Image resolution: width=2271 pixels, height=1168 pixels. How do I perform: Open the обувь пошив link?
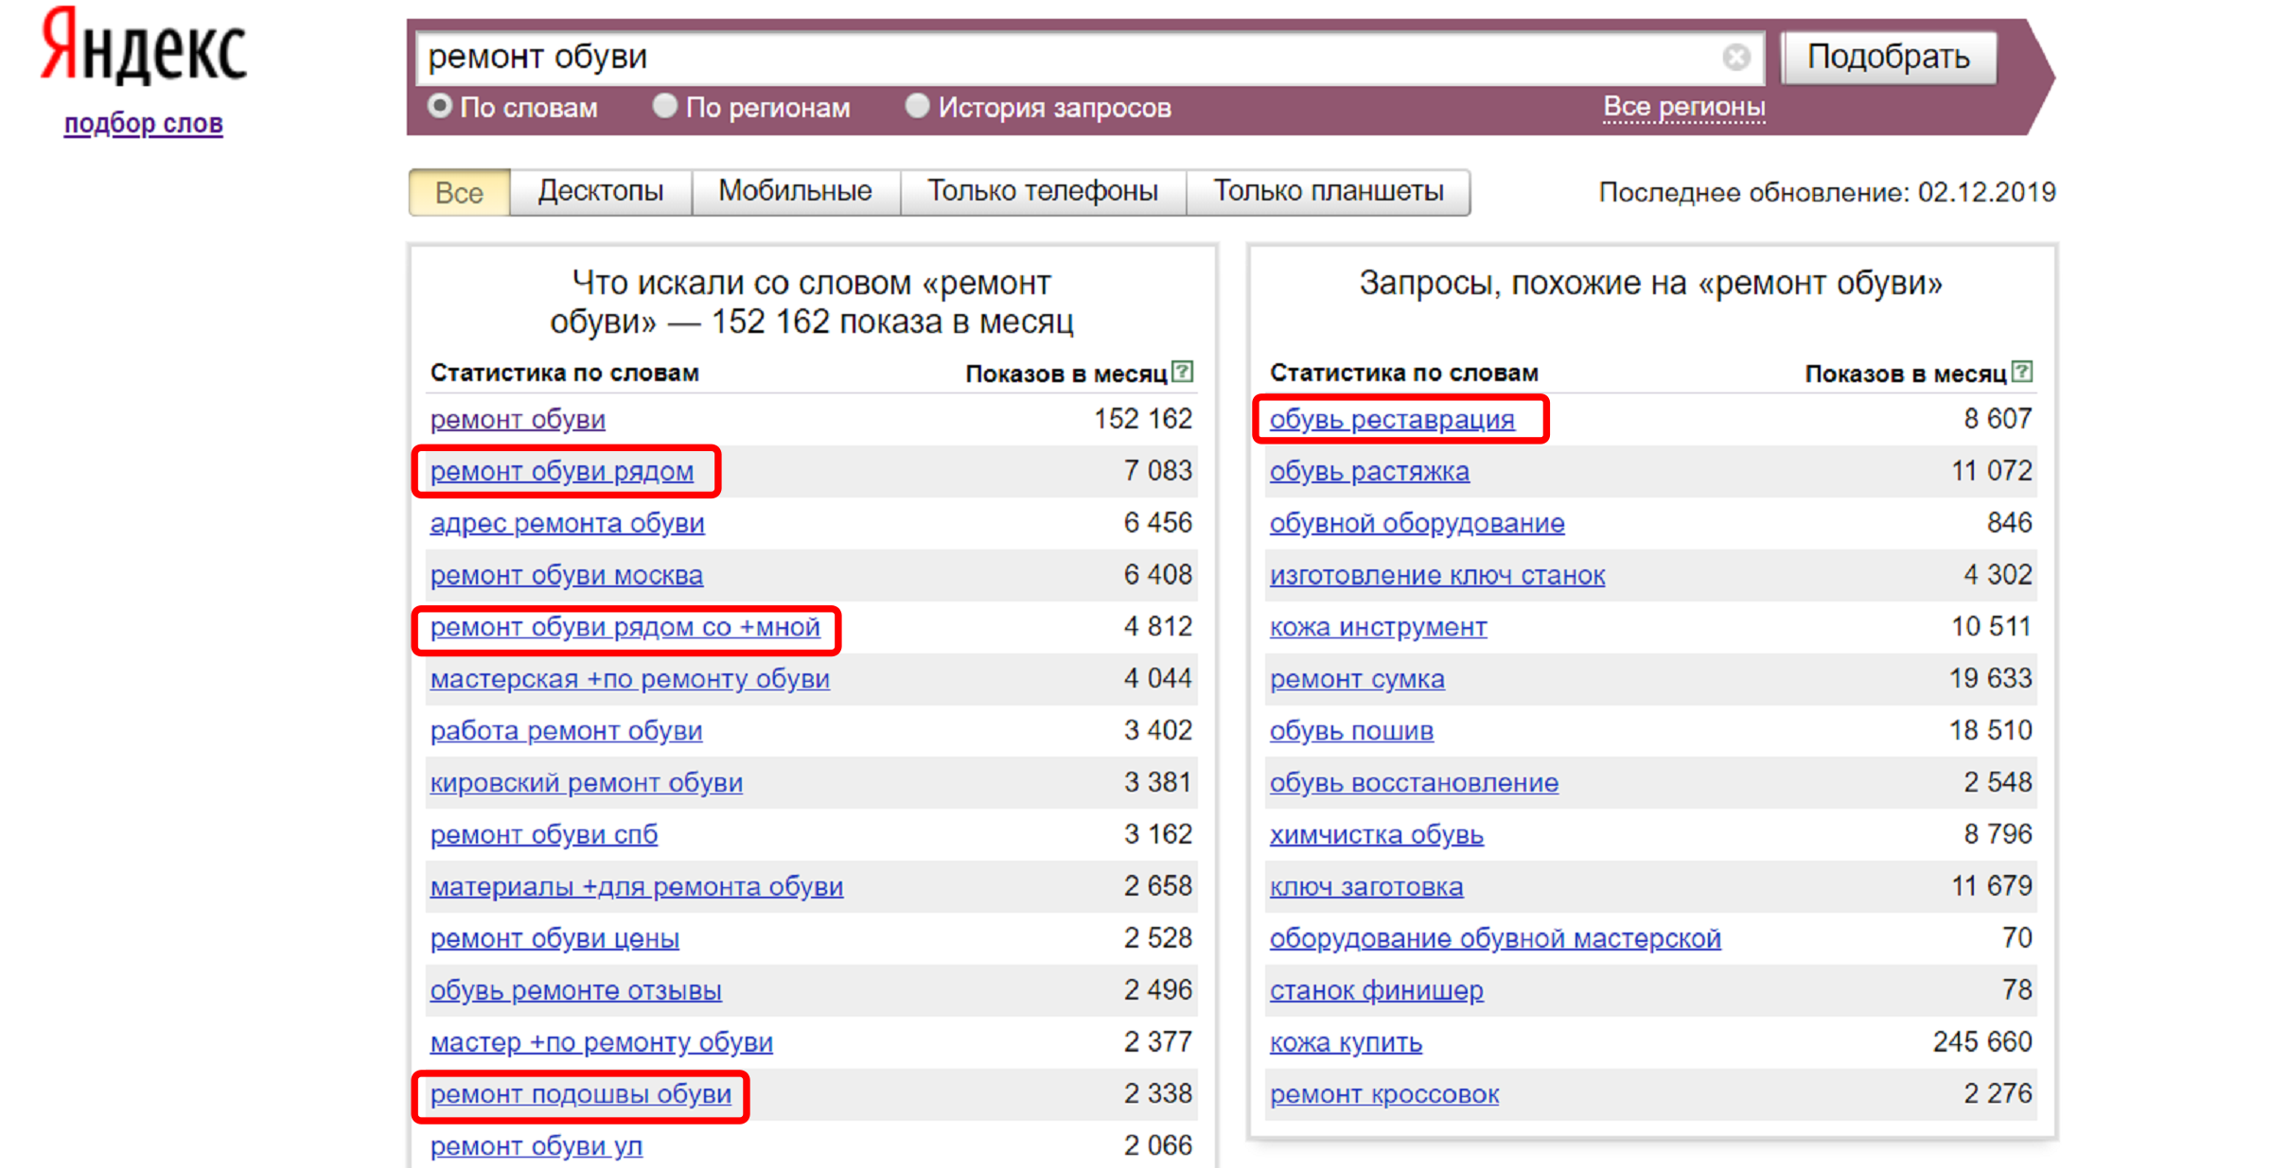[x=1351, y=731]
